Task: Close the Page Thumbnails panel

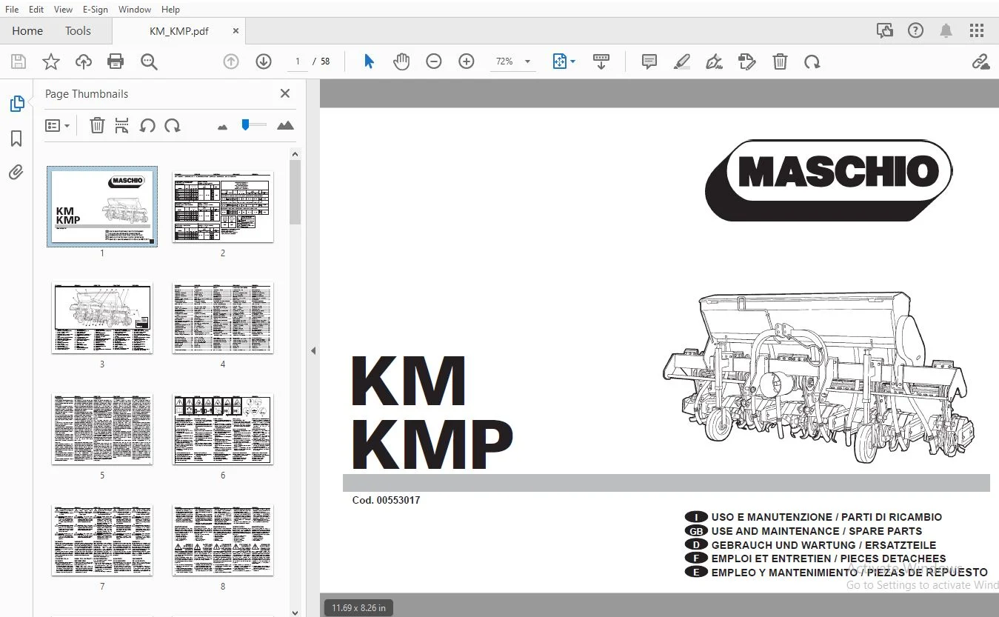Action: 285,94
